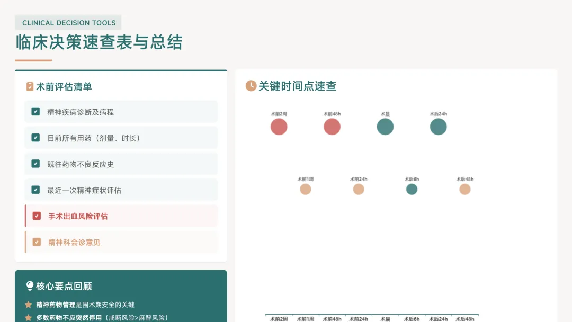Viewport: 572px width, 322px height.
Task: Click the 目前所有用药（剂量、时长）text
Action: (x=94, y=138)
